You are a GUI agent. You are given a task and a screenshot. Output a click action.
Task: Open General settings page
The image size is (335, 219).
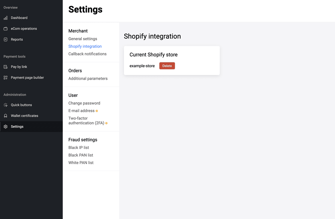tap(83, 39)
